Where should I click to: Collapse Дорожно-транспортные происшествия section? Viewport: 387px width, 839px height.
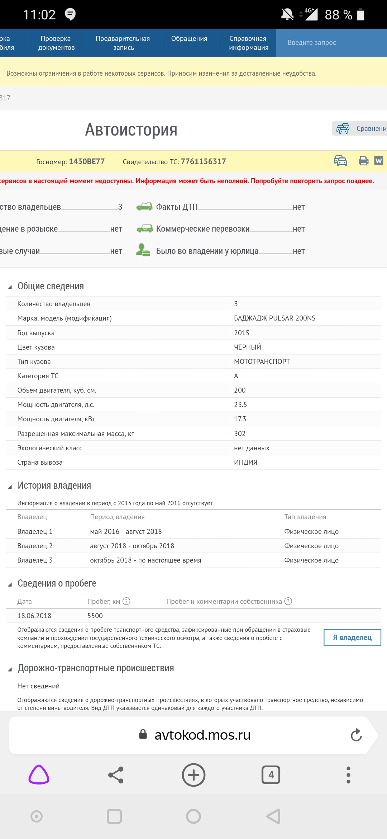tap(10, 669)
